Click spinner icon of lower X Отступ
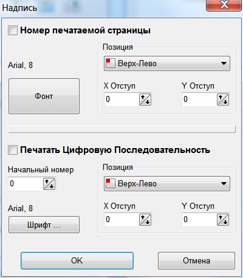Screen dimensions: 243x278 pos(145,220)
